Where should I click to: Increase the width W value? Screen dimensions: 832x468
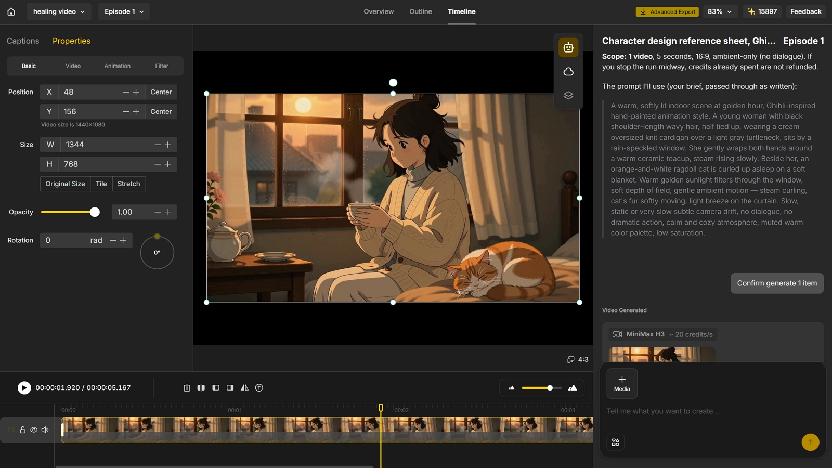point(168,145)
